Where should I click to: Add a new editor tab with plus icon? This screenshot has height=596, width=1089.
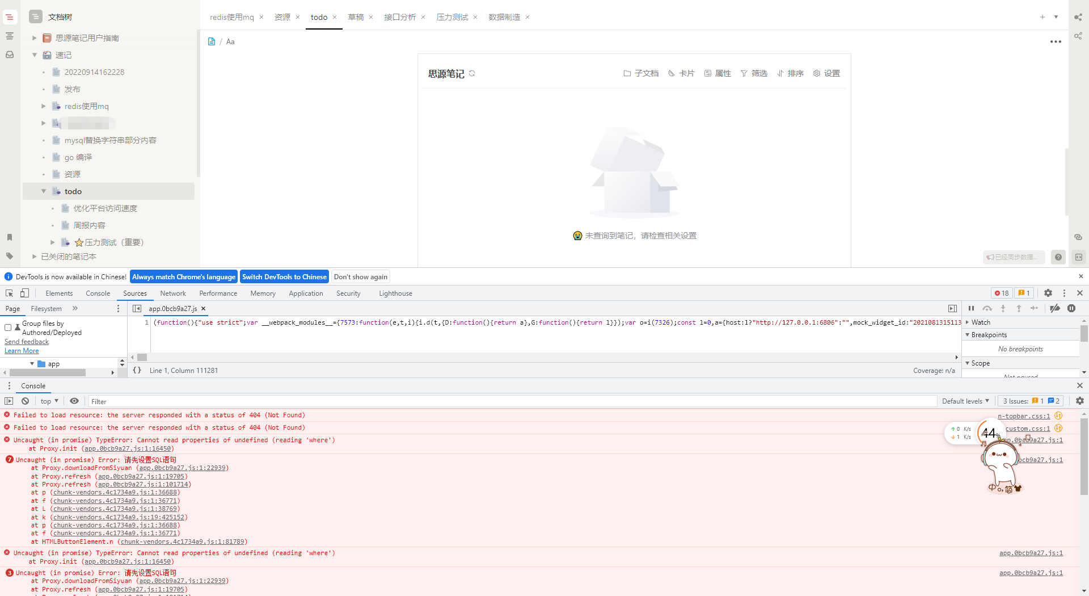click(x=1042, y=17)
